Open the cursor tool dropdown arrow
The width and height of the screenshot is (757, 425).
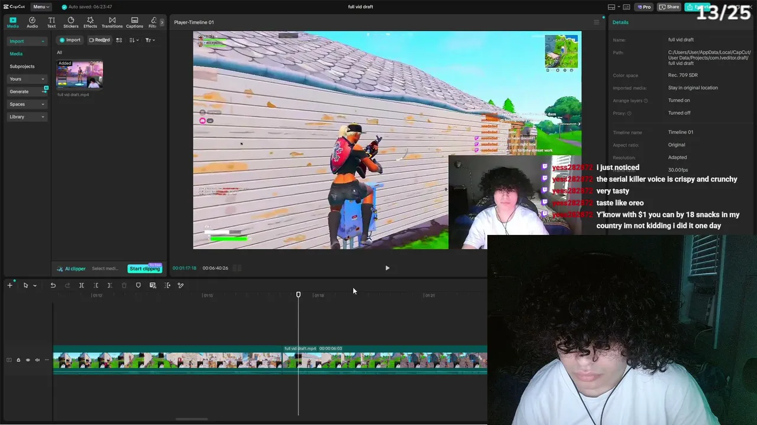pos(35,286)
